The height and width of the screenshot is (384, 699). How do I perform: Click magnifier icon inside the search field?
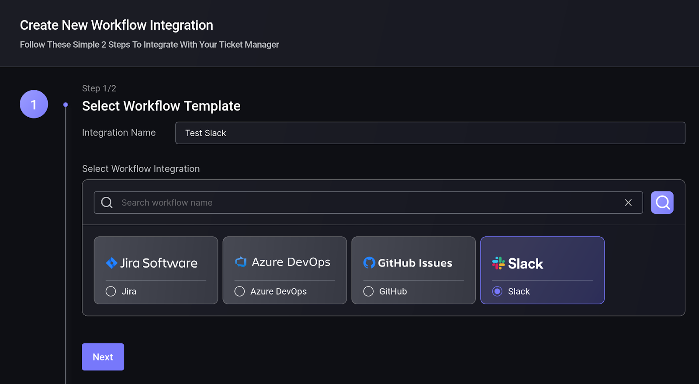tap(107, 202)
